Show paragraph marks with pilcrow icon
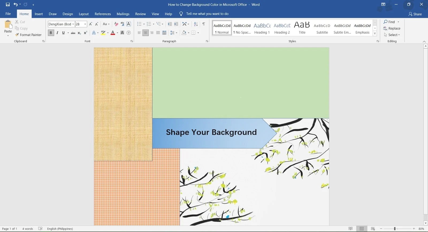 coord(204,24)
